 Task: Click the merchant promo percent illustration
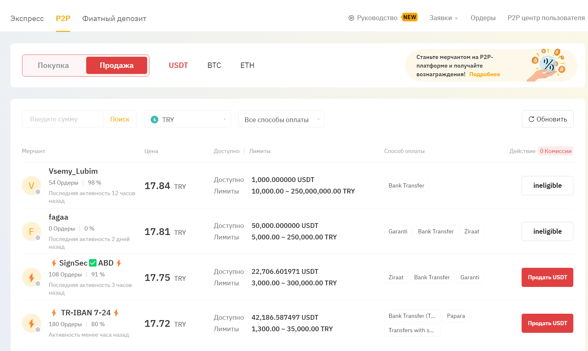pyautogui.click(x=548, y=65)
